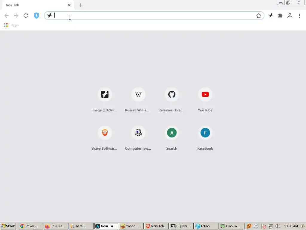Open the YouTube shortcut tile
Viewport: 306px width, 230px height.
coord(205,100)
